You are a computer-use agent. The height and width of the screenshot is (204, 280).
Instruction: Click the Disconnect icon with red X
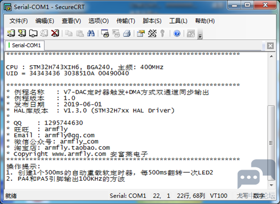[x=55, y=33]
